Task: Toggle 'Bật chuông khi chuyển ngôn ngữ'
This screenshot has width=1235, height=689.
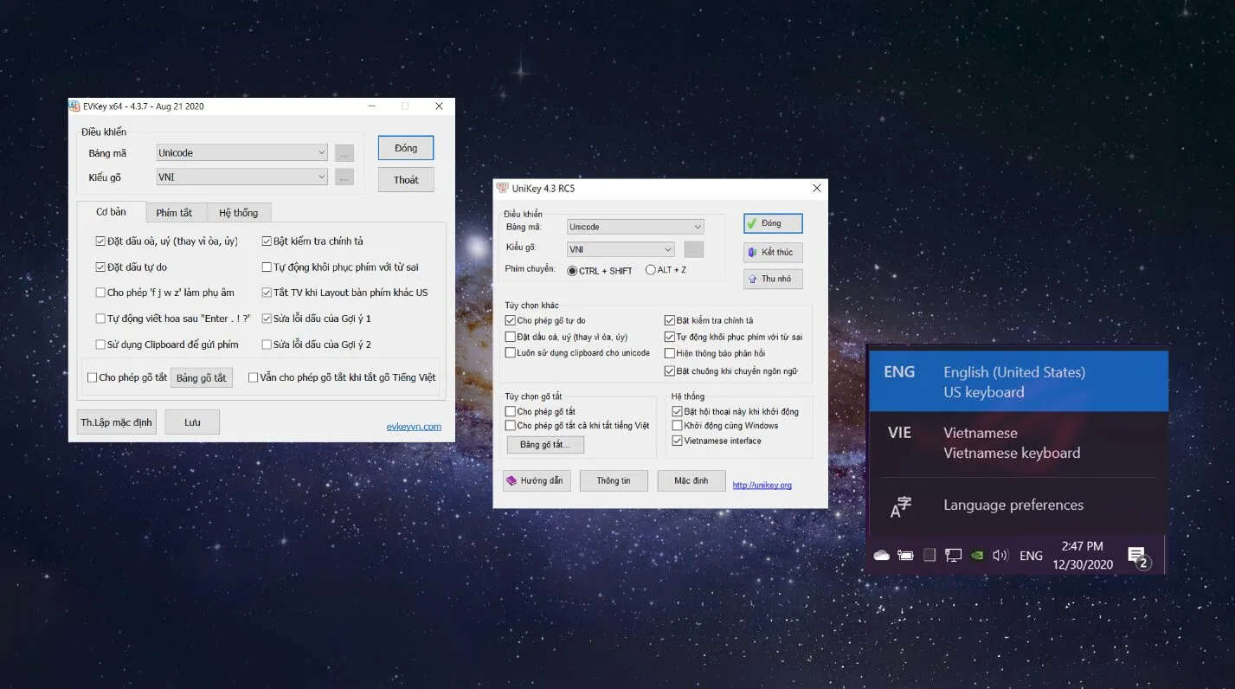Action: [670, 371]
